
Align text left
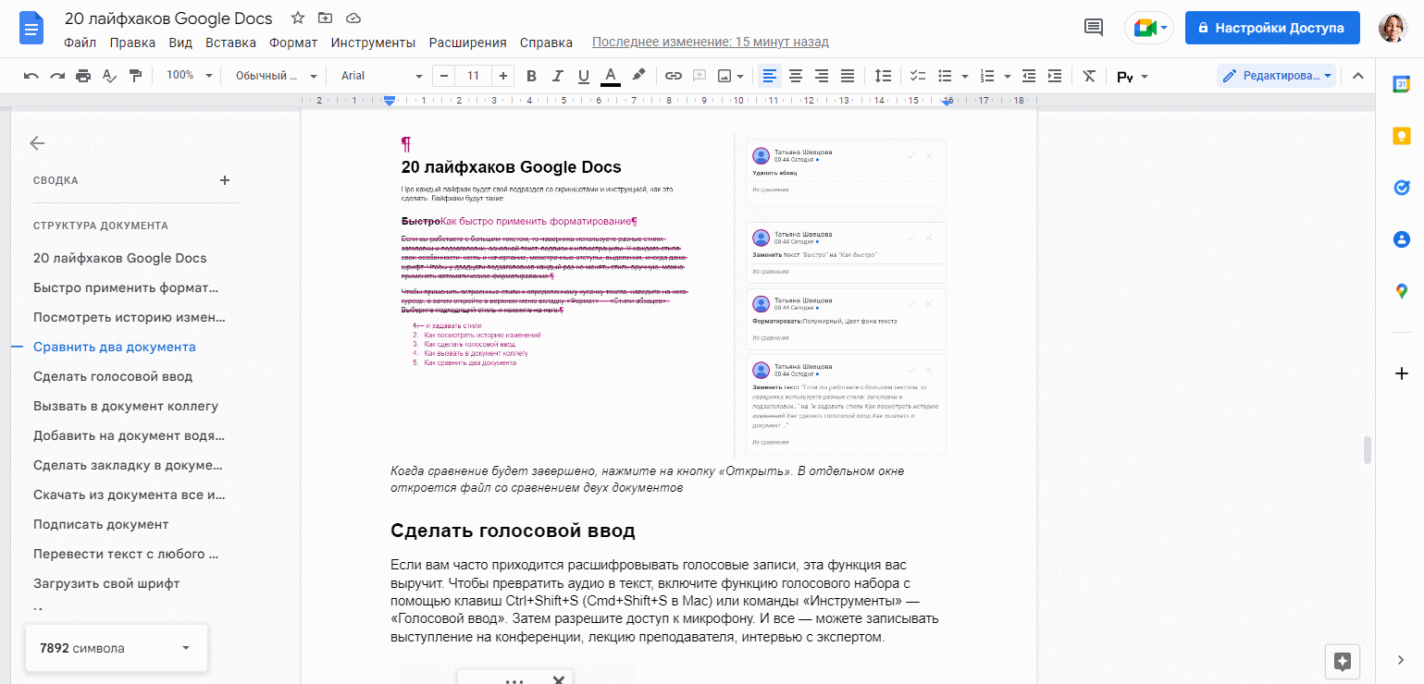click(769, 76)
